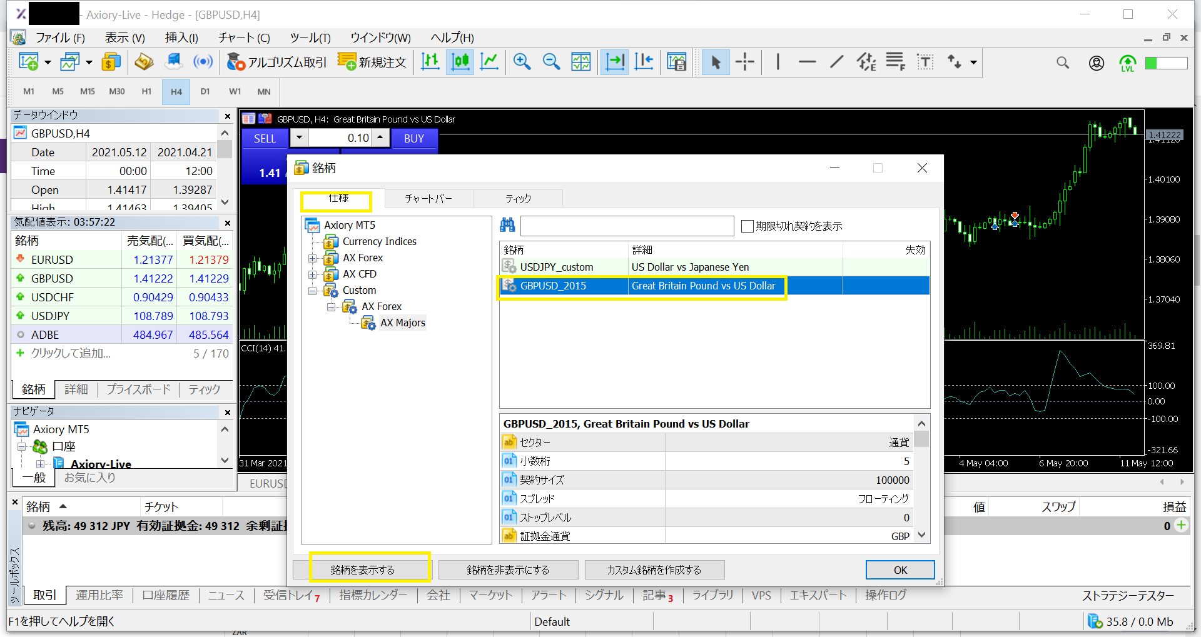Switch to ティック tab in symbols dialog
Image resolution: width=1201 pixels, height=637 pixels.
pyautogui.click(x=518, y=198)
